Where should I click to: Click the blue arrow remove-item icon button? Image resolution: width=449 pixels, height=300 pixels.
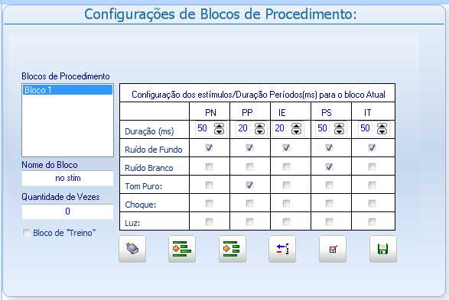pyautogui.click(x=282, y=249)
